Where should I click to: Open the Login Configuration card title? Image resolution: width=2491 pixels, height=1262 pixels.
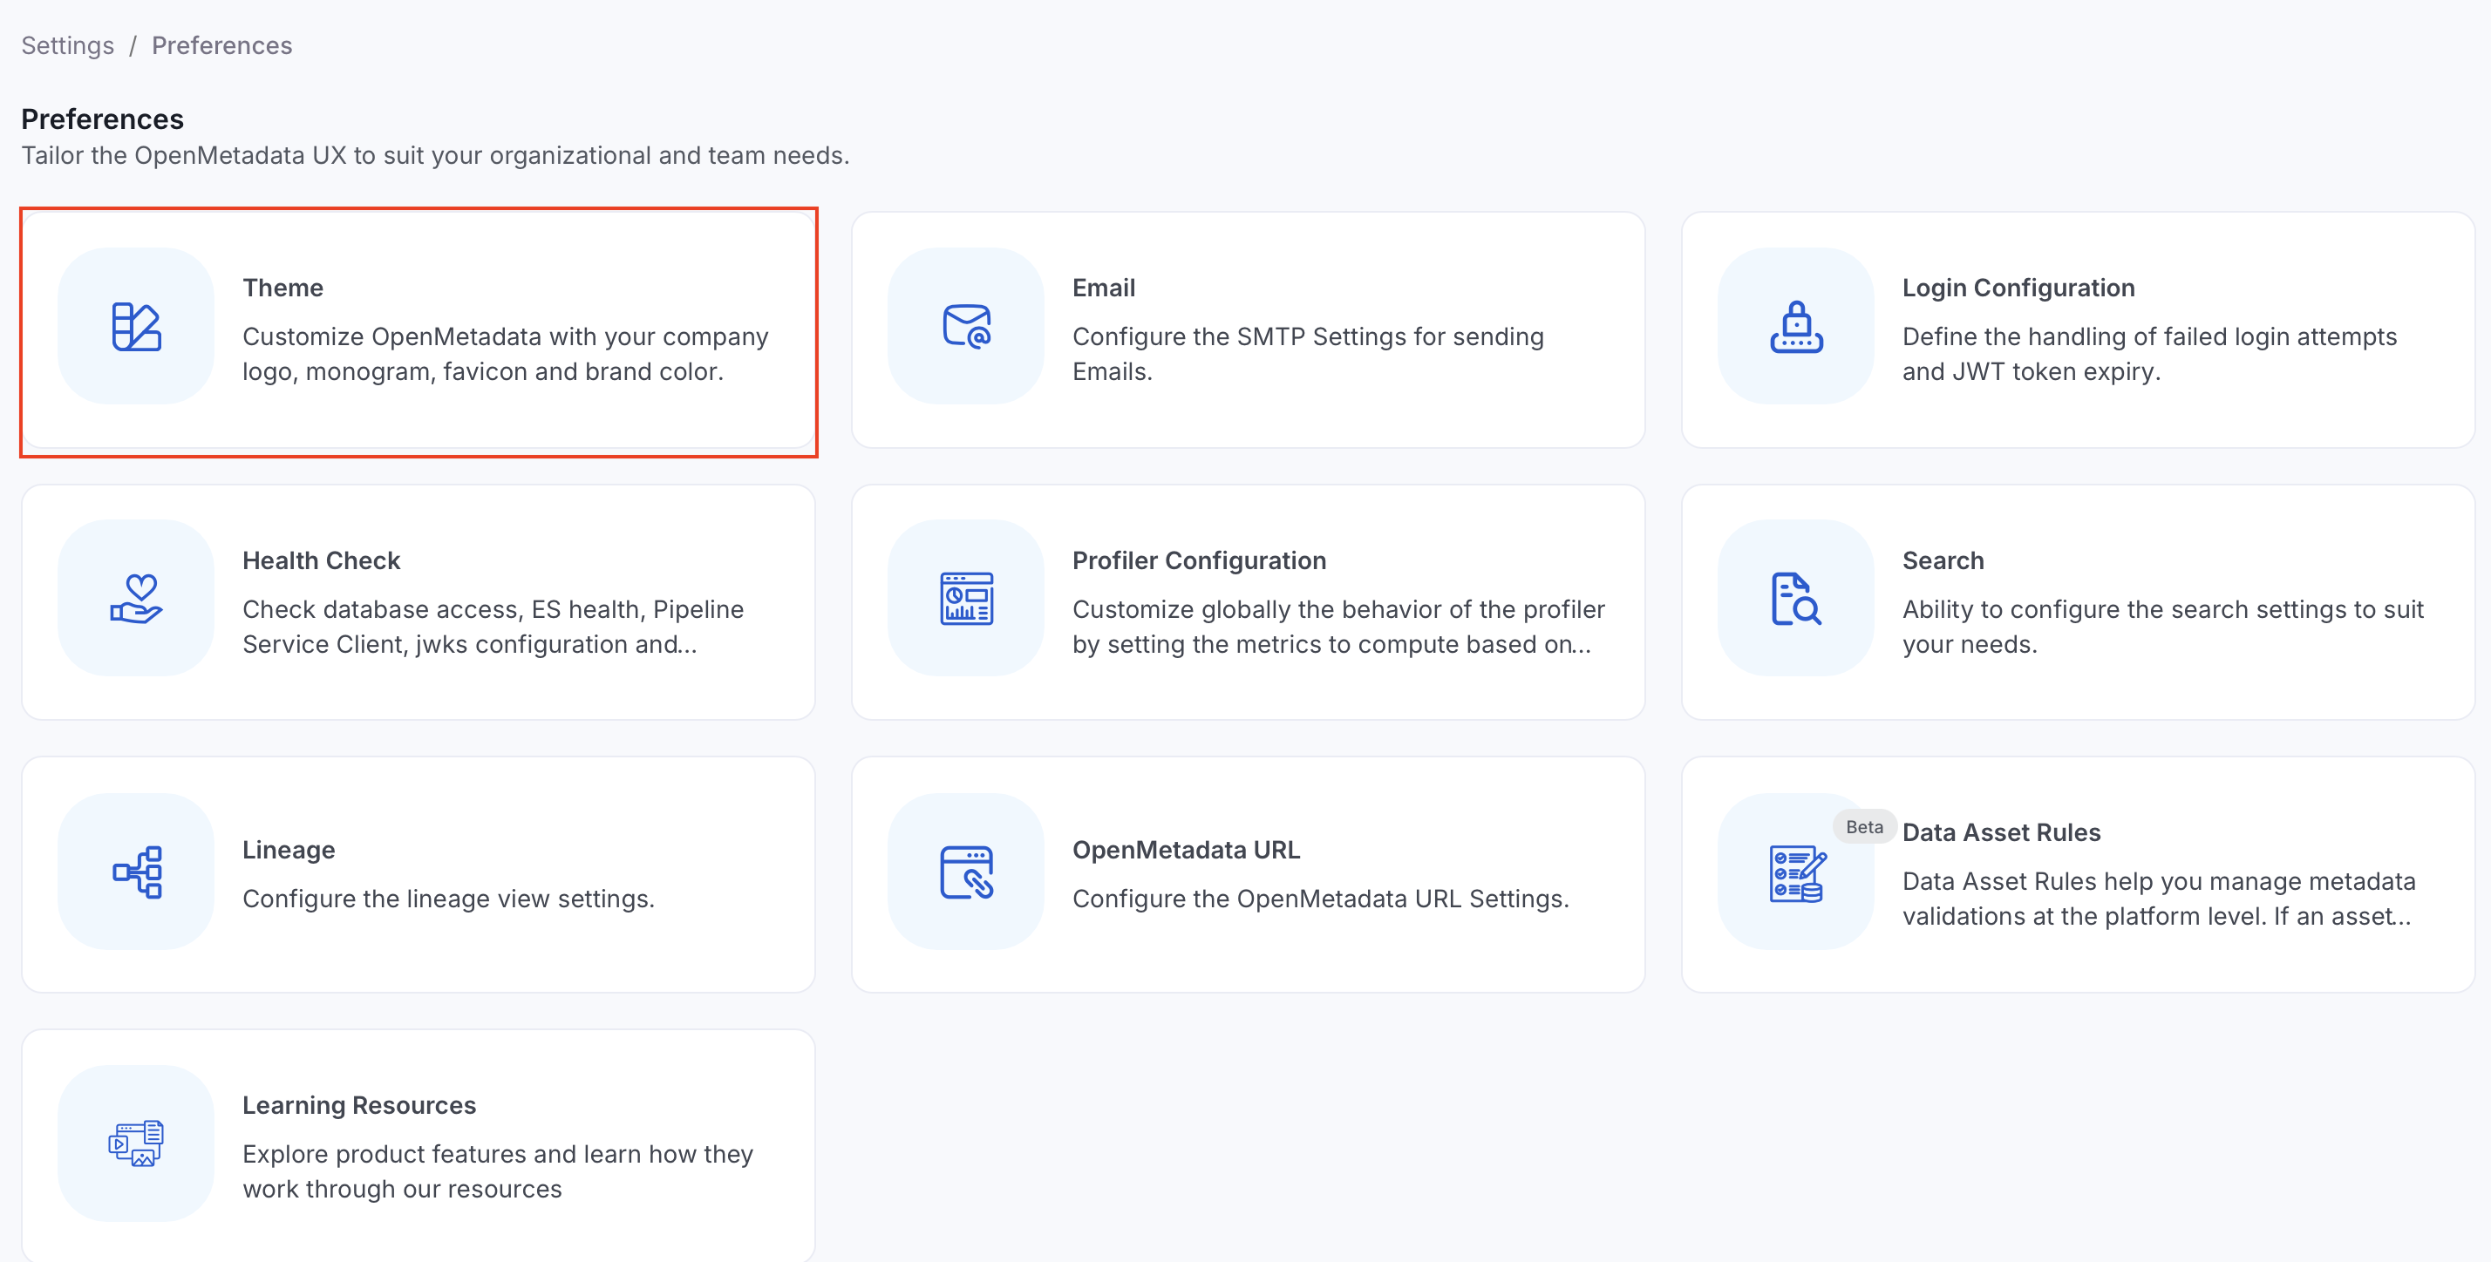point(2018,288)
